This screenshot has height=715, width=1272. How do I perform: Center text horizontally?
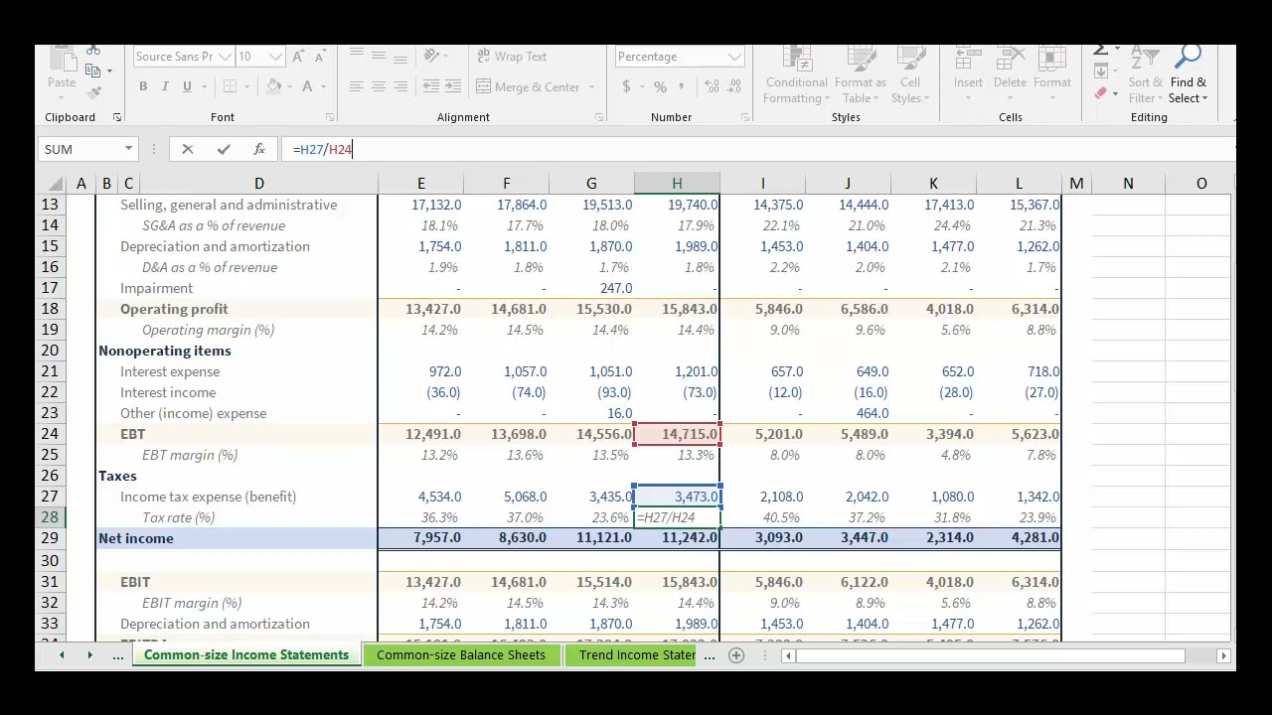point(378,86)
